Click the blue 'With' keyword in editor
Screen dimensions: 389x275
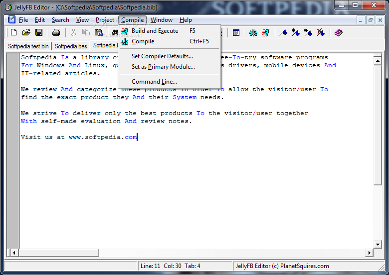(x=29, y=121)
